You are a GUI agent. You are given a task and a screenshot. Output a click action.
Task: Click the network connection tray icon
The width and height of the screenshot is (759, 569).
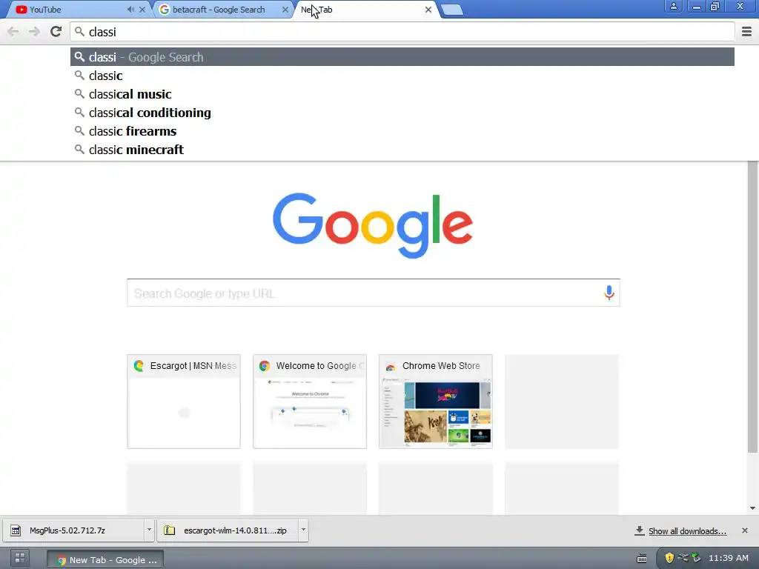[683, 558]
